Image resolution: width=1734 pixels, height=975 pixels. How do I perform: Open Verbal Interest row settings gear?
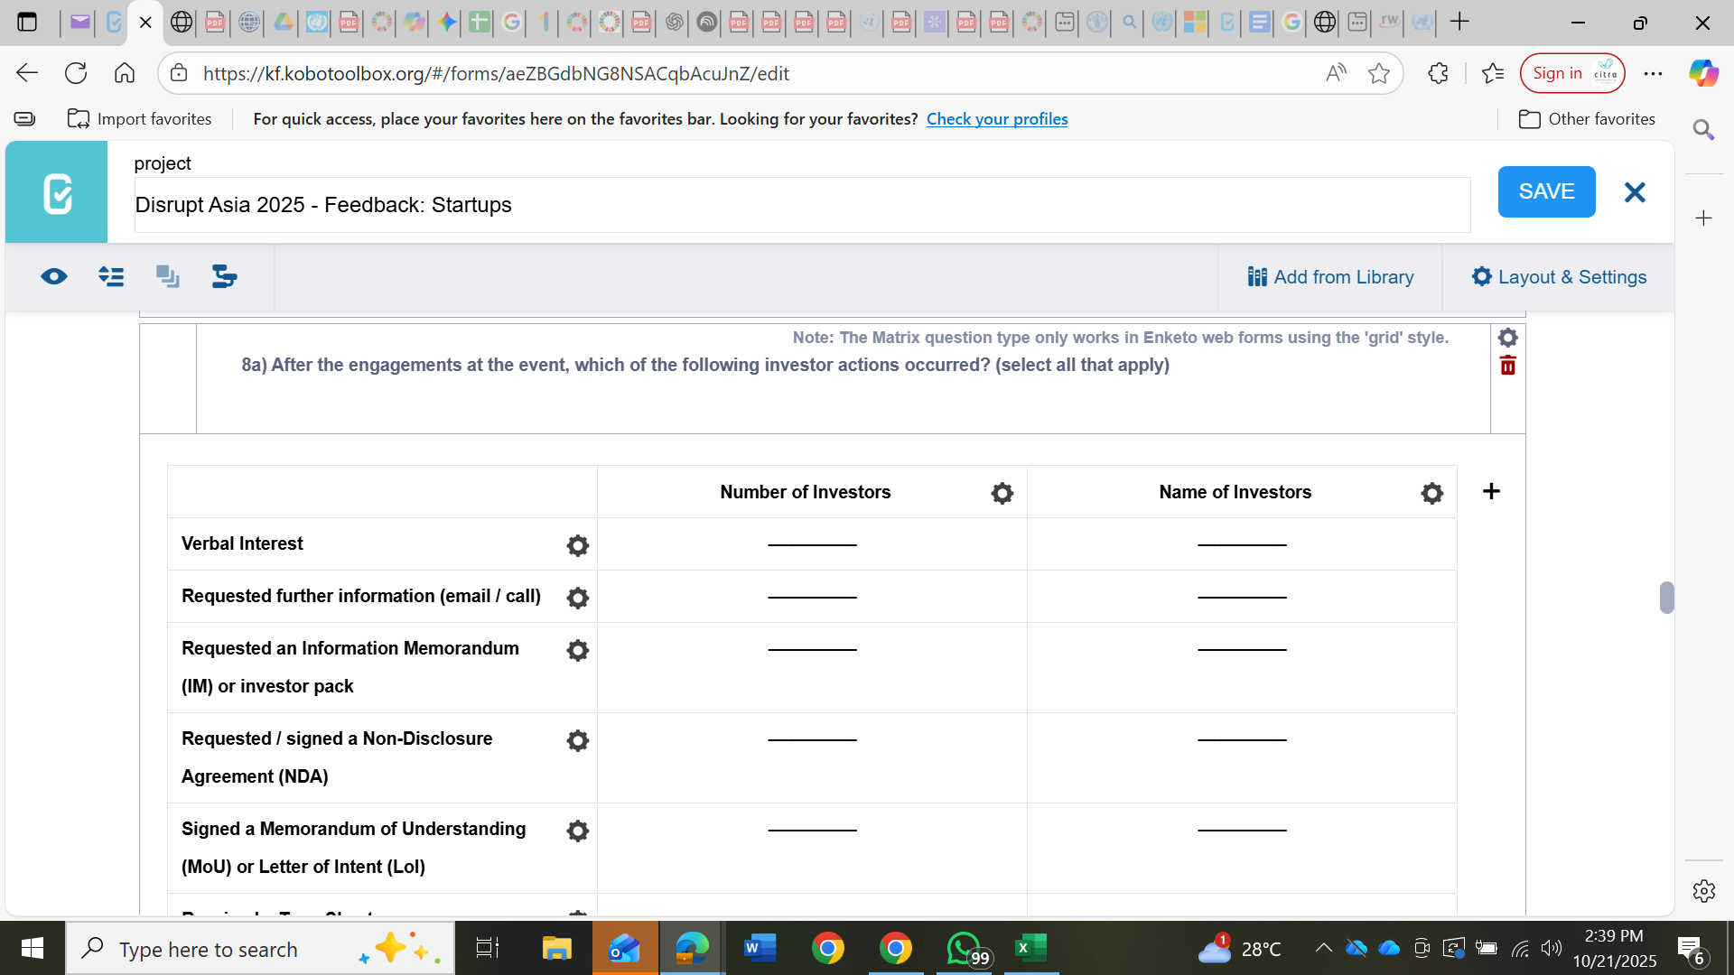[578, 545]
